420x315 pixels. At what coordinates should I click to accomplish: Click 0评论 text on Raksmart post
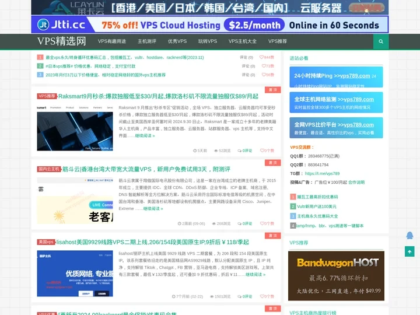247,150
